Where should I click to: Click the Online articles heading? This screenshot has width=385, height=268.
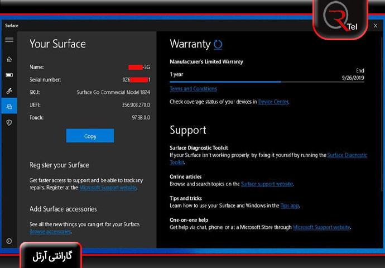(x=185, y=177)
